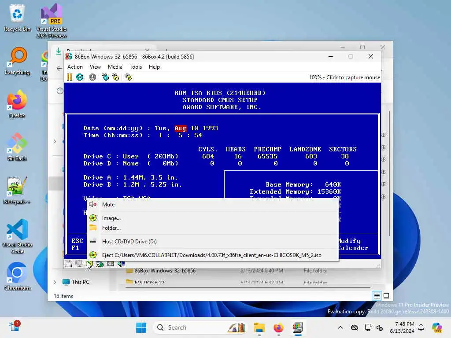Click gray hard disk status bar icon
Image resolution: width=451 pixels, height=338 pixels.
(x=111, y=264)
